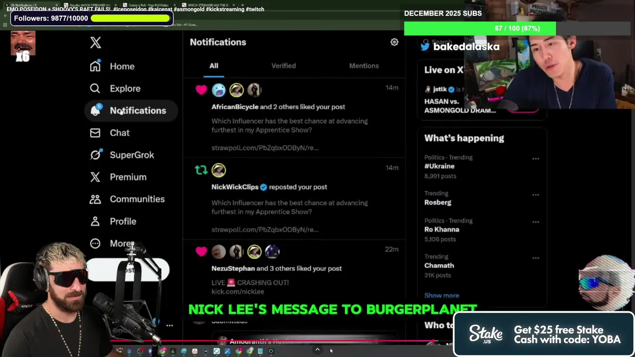Click the 22m timestamp on NezuStephan notification
The height and width of the screenshot is (357, 635).
[x=391, y=249]
